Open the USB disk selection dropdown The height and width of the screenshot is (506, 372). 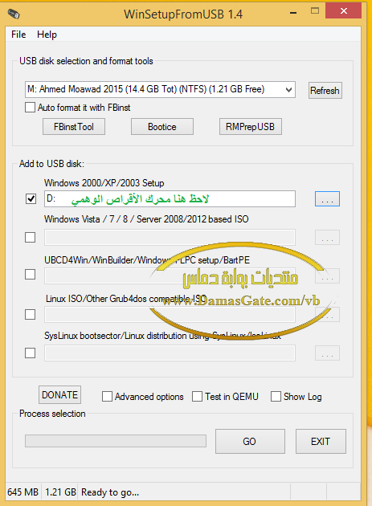[x=289, y=89]
